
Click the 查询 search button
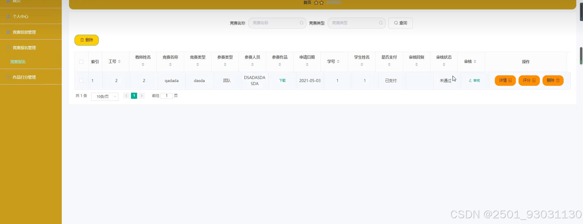401,23
